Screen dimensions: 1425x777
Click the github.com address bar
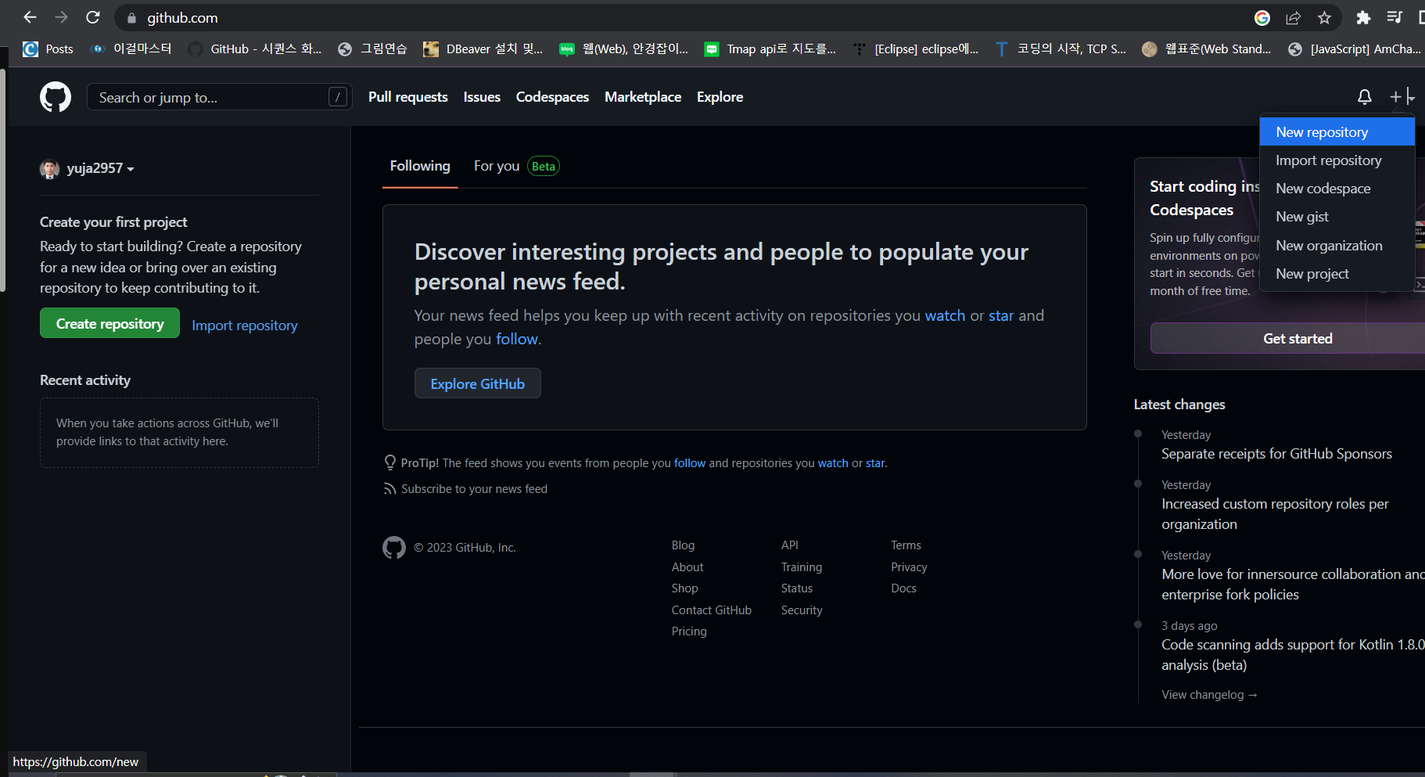tap(688, 18)
